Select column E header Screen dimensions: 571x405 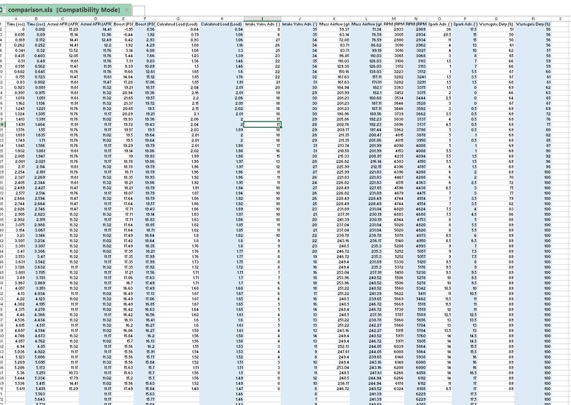click(x=124, y=18)
